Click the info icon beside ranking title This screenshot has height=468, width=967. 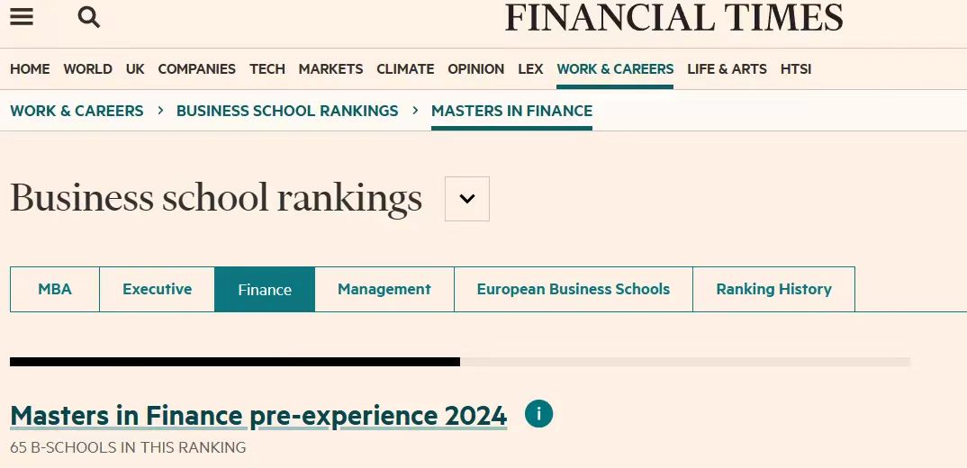[538, 414]
